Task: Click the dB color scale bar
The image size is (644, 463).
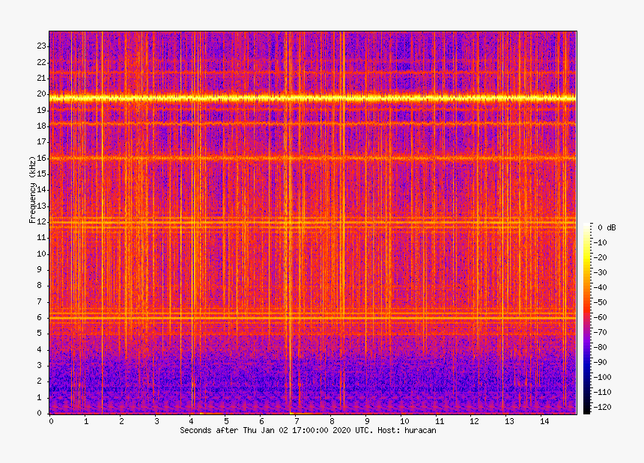Action: point(586,319)
